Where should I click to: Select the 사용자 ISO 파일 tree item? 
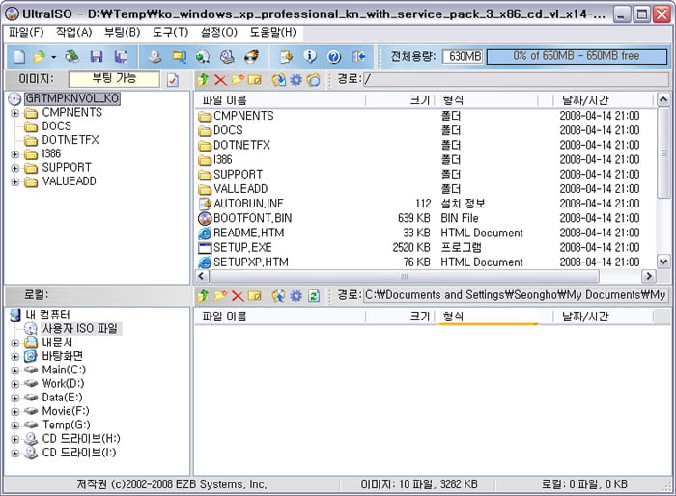coord(80,329)
